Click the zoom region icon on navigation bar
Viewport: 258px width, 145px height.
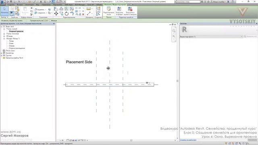(x=174, y=36)
